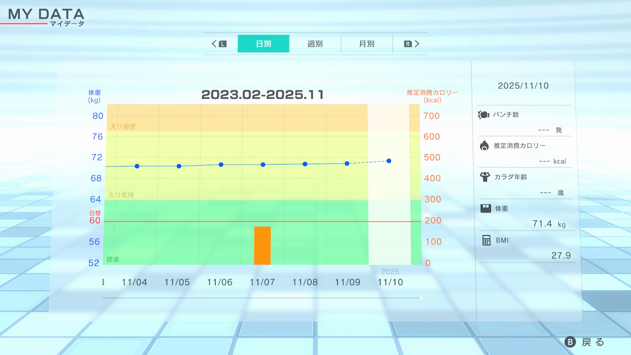Click the right chevron arrow

(x=417, y=44)
